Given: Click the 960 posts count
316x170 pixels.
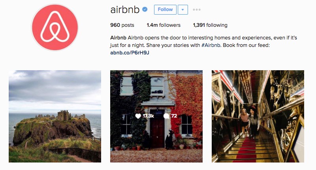Looking at the screenshot, I should [x=122, y=25].
